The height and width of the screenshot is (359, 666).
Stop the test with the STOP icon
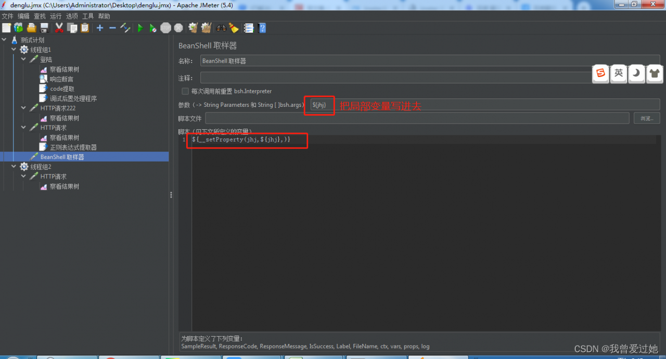(166, 28)
